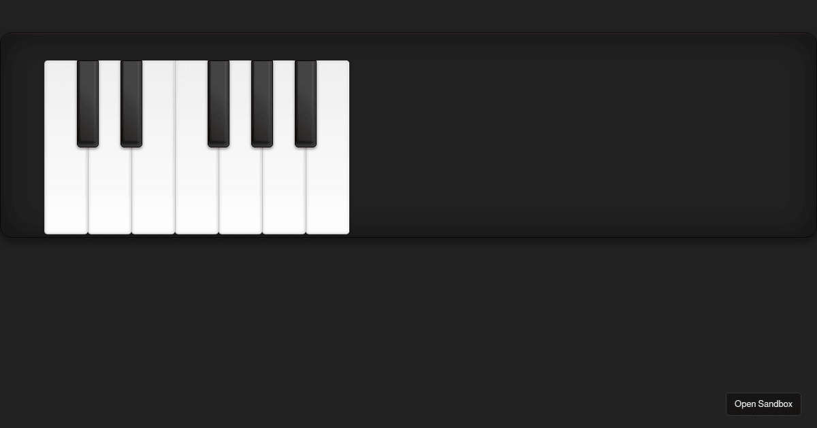This screenshot has width=817, height=428.
Task: Play the sixth white key (A)
Action: coord(284,190)
